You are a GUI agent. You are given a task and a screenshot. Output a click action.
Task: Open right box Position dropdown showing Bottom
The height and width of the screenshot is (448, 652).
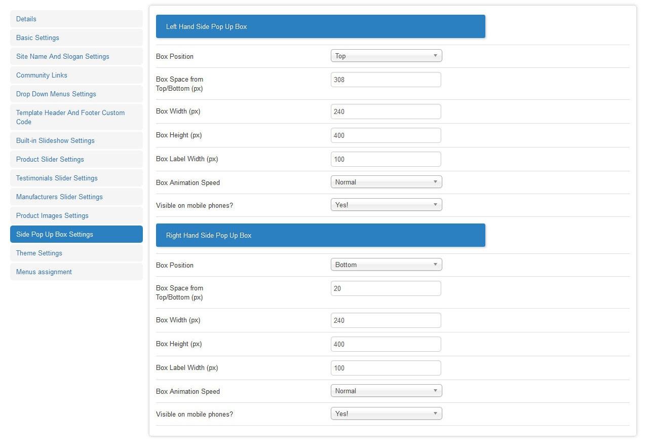click(386, 265)
